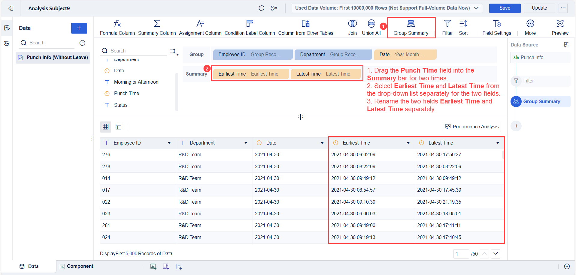Open the Union All tool
Image resolution: width=576 pixels, height=275 pixels.
[x=371, y=27]
